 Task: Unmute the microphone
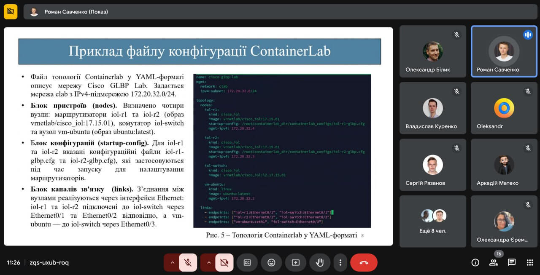coord(188,262)
